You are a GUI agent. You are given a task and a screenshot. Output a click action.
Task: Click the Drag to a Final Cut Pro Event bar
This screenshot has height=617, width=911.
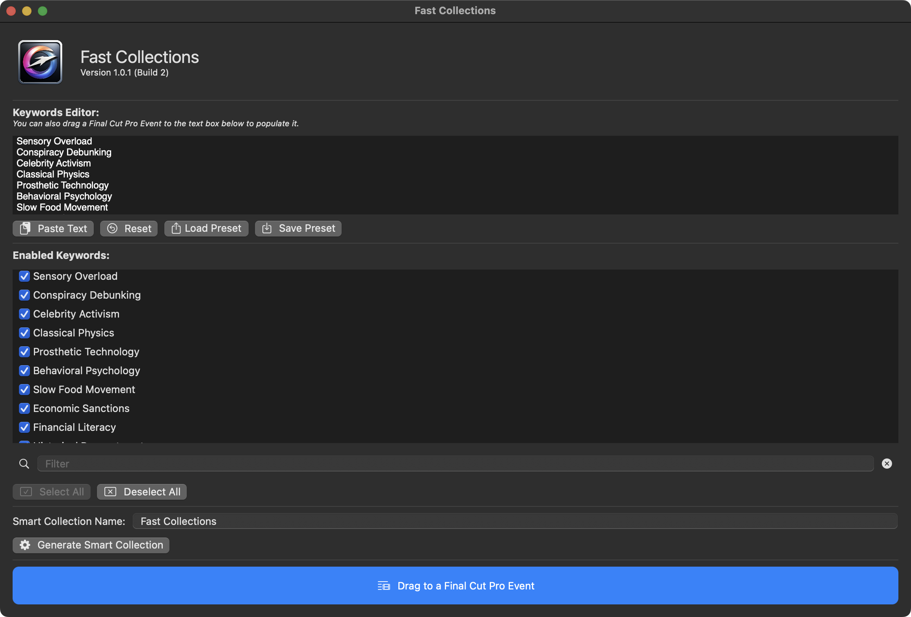coord(455,586)
